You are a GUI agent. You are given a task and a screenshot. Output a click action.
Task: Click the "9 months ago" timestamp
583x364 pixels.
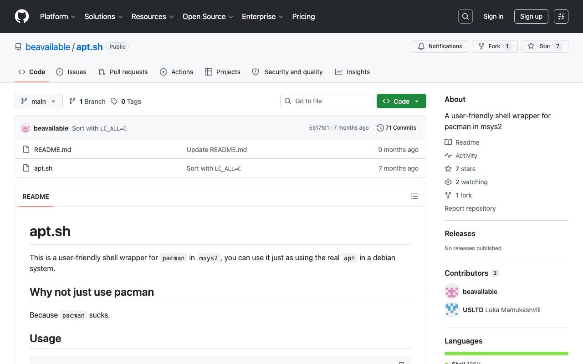click(x=398, y=150)
